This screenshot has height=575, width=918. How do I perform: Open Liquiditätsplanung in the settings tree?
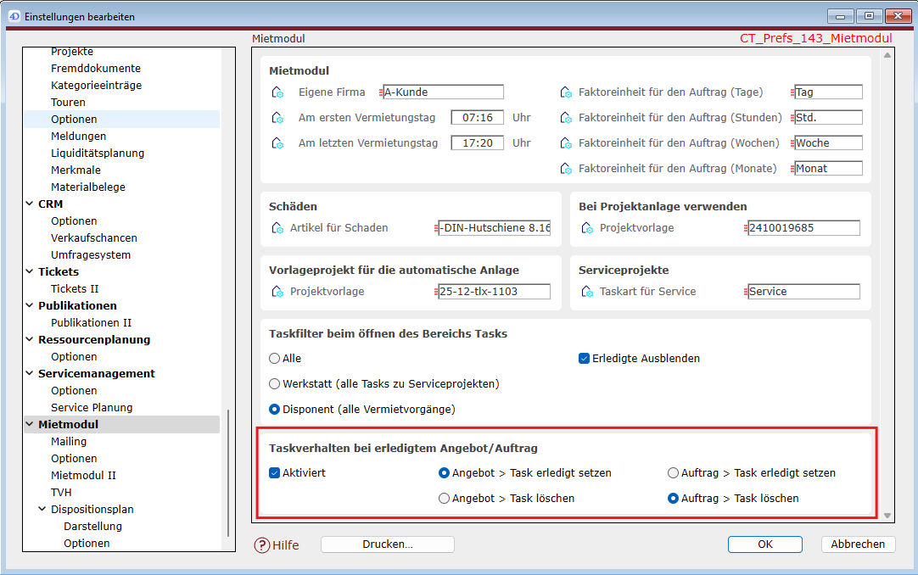pos(98,154)
